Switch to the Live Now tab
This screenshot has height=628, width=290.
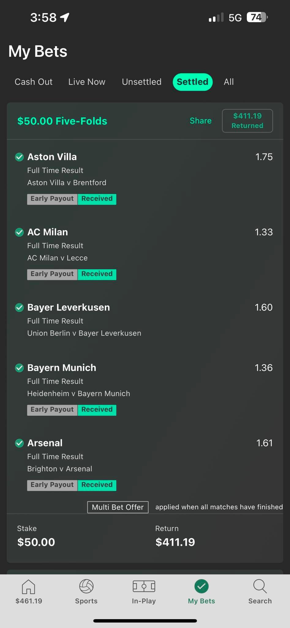coord(87,82)
